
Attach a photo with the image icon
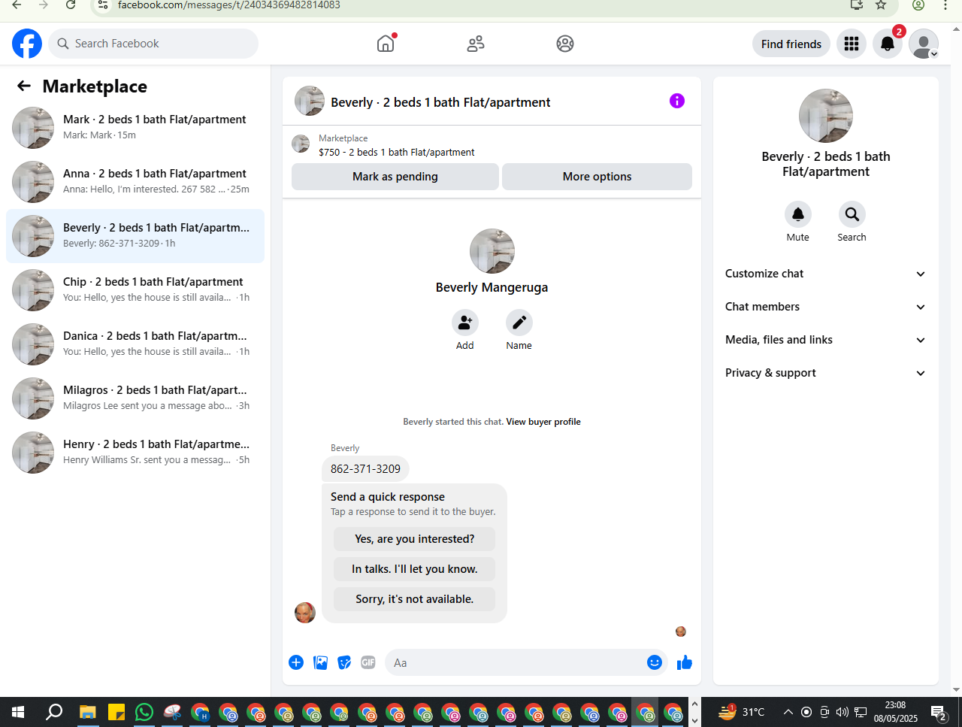pos(321,662)
